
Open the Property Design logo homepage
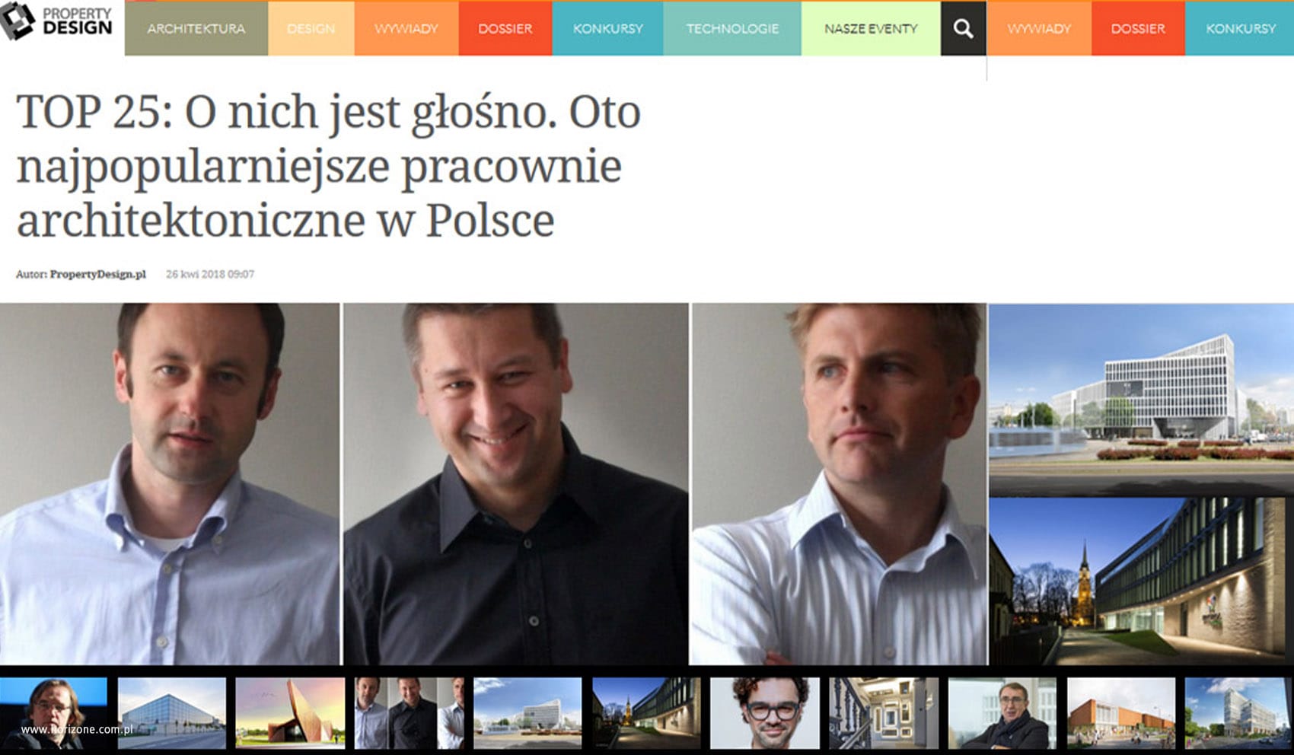(57, 21)
